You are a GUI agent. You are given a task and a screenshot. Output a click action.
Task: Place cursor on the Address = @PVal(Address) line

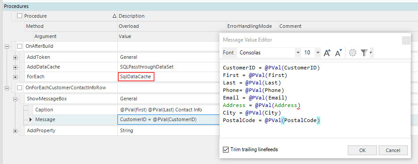[261, 105]
